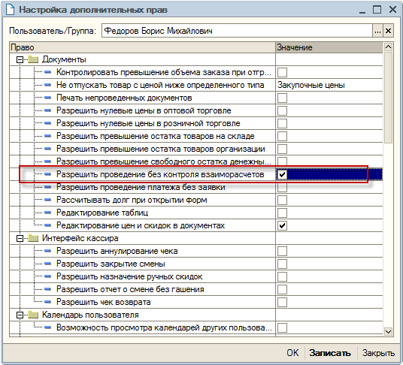Click the Документы folder icon

click(33, 59)
